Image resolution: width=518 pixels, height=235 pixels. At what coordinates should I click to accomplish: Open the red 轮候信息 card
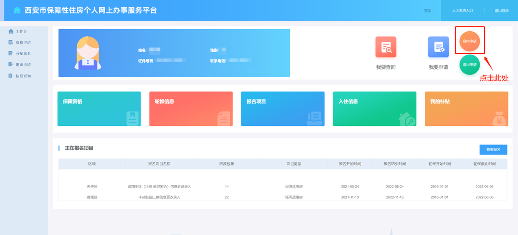[x=190, y=109]
